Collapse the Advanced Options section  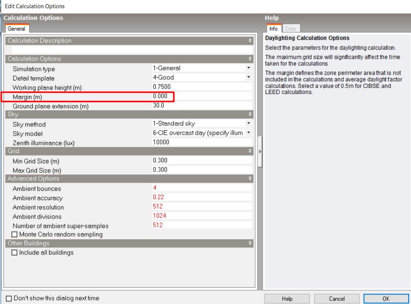pyautogui.click(x=250, y=178)
